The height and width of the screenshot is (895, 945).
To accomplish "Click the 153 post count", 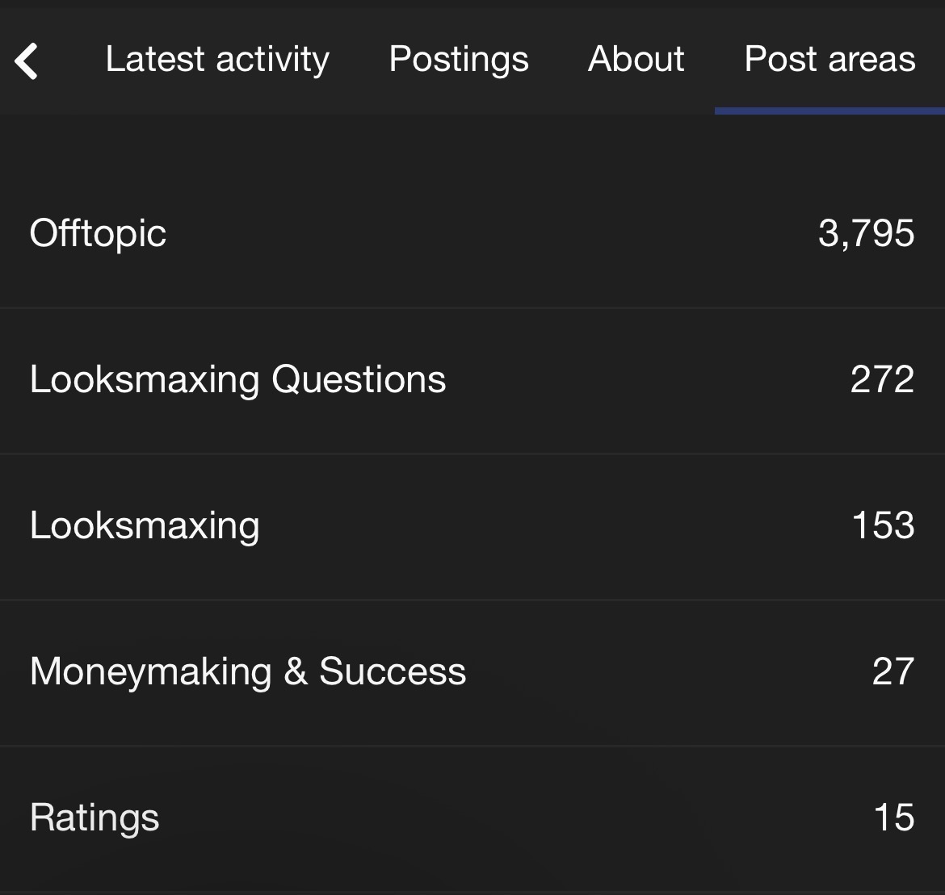I will tap(883, 525).
